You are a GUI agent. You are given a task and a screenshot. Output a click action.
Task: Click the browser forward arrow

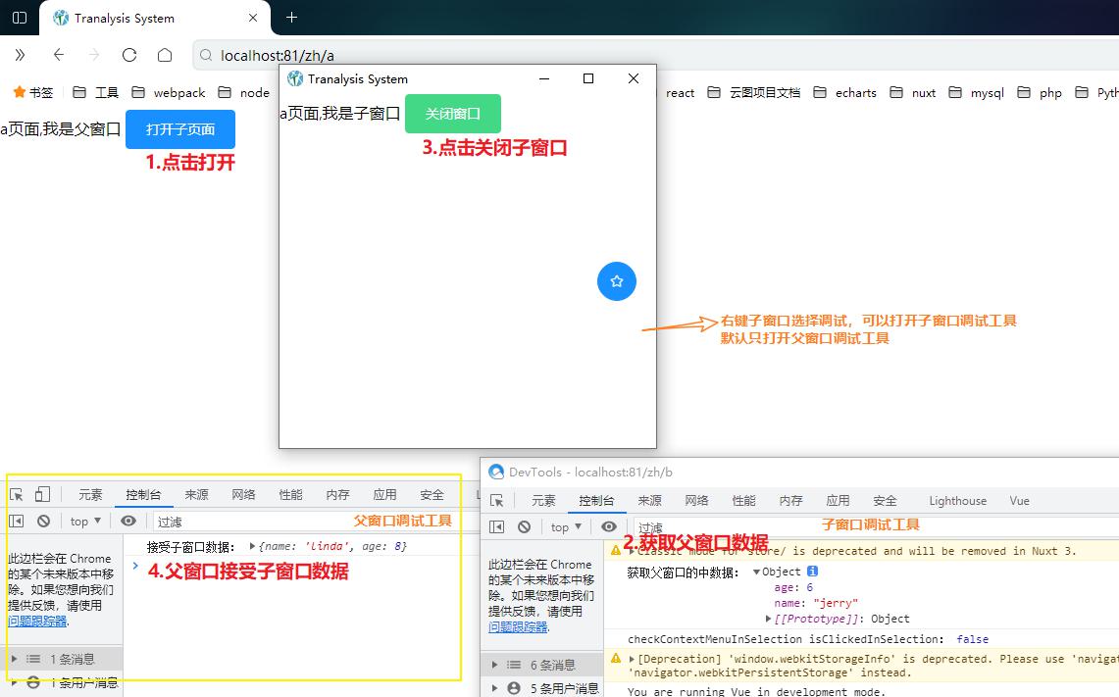tap(94, 55)
